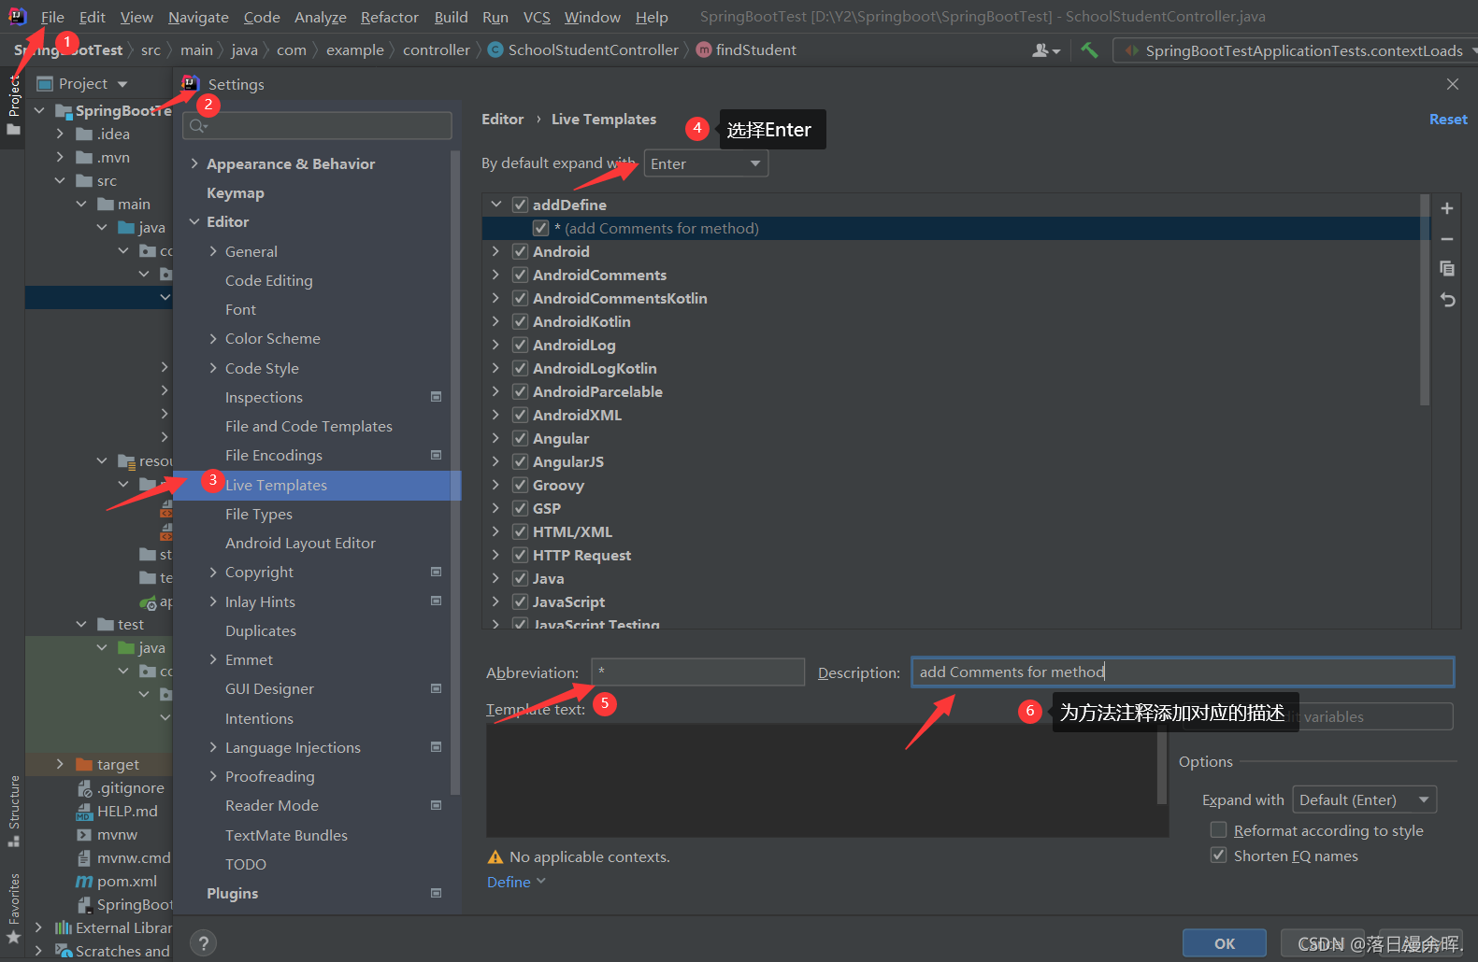This screenshot has height=962, width=1478.
Task: Select TextMate Bundles setting
Action: (286, 835)
